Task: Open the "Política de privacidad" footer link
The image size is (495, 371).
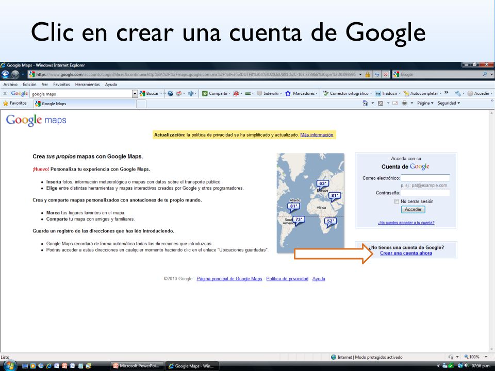Action: (287, 279)
